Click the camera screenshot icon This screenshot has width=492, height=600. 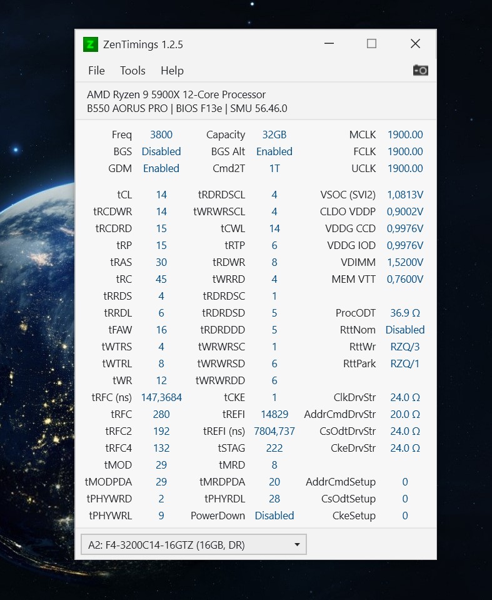421,70
